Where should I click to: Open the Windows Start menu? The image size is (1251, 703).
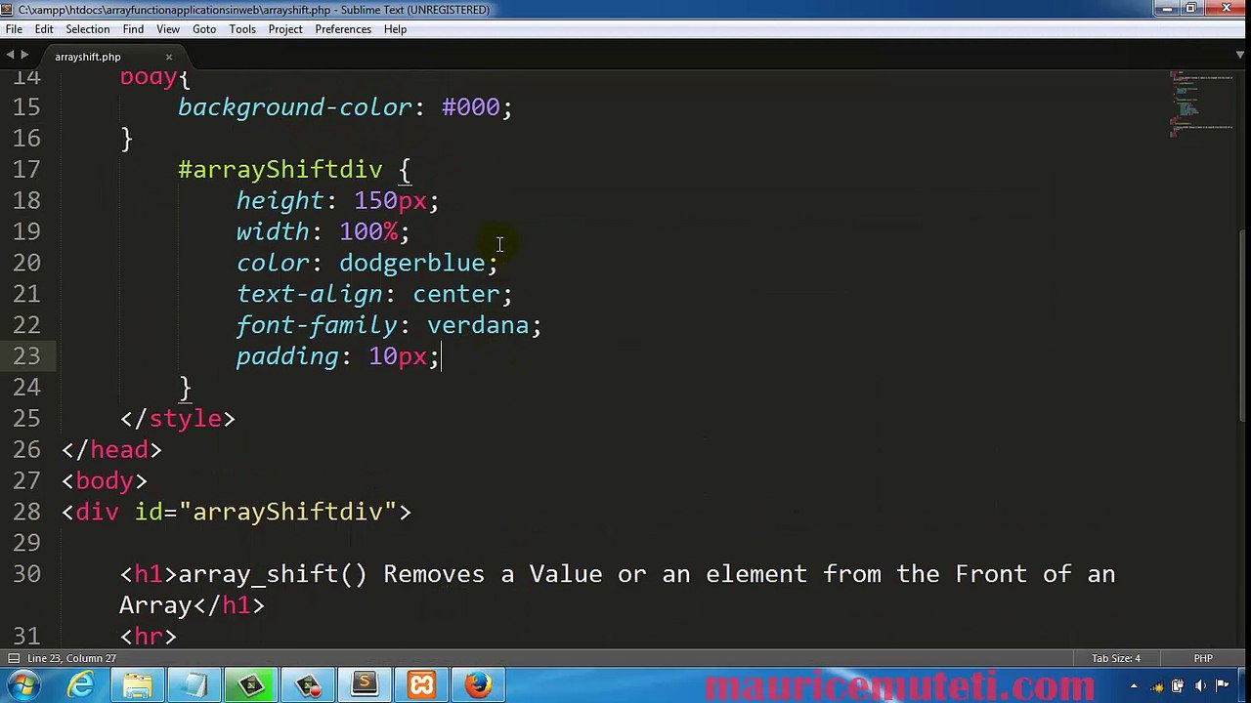tap(23, 685)
